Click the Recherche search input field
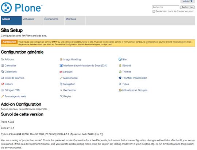The width and height of the screenshot is (197, 150). [x=166, y=7]
